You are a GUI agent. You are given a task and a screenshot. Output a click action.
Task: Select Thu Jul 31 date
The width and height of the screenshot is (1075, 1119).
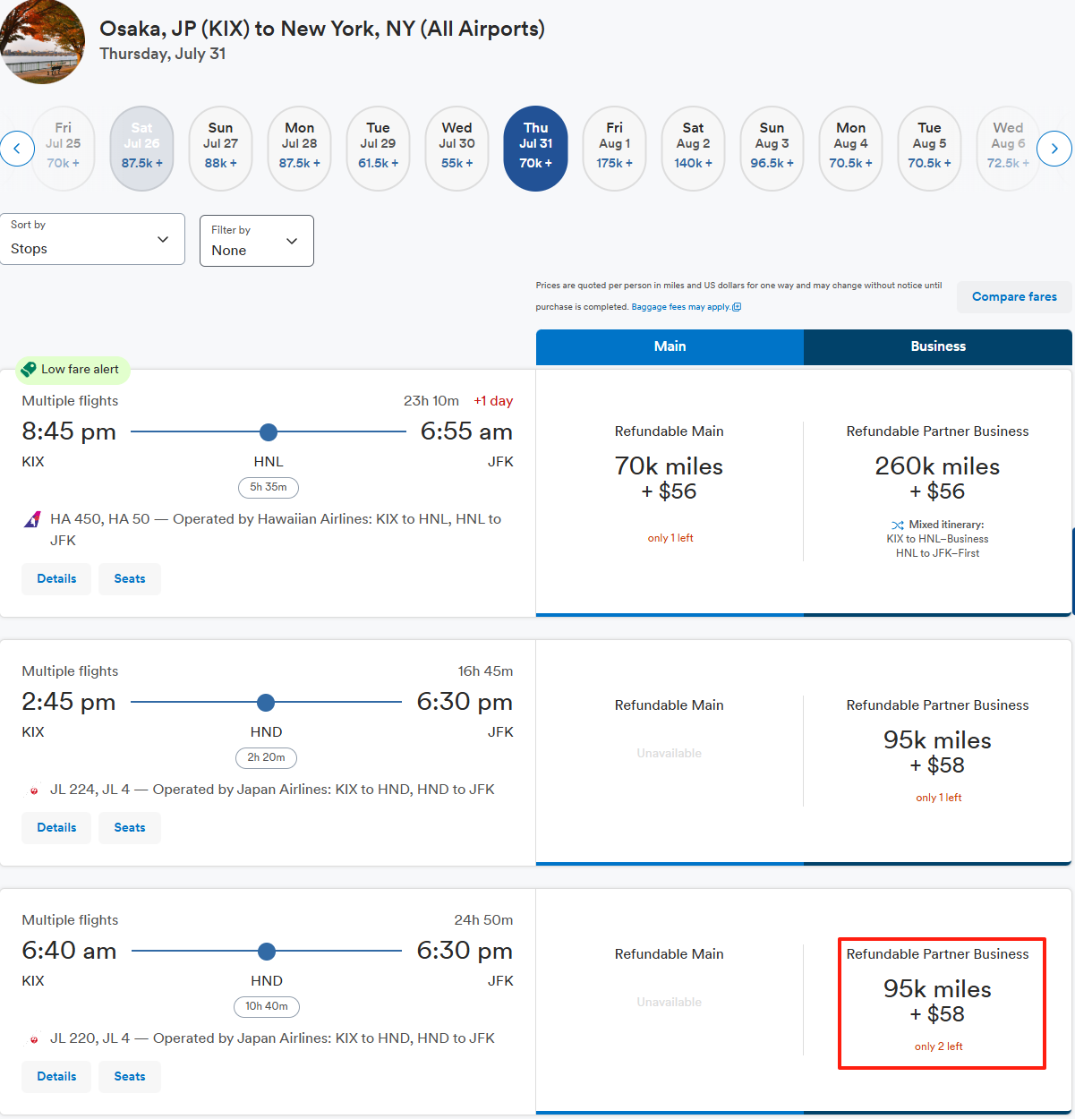click(535, 149)
